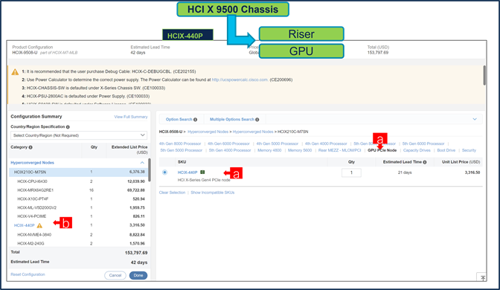Select the HCIX-CPU-I6430 row
This screenshot has height=290, width=500.
tap(78, 181)
